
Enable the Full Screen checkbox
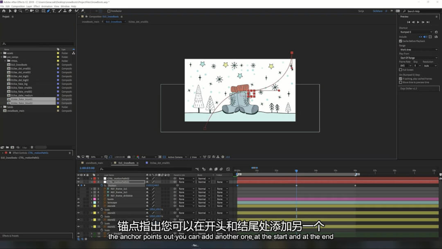pos(400,70)
